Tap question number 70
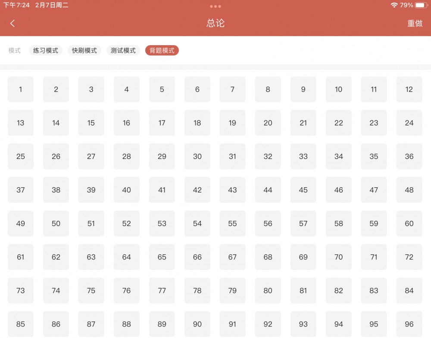431x338 pixels. point(339,257)
